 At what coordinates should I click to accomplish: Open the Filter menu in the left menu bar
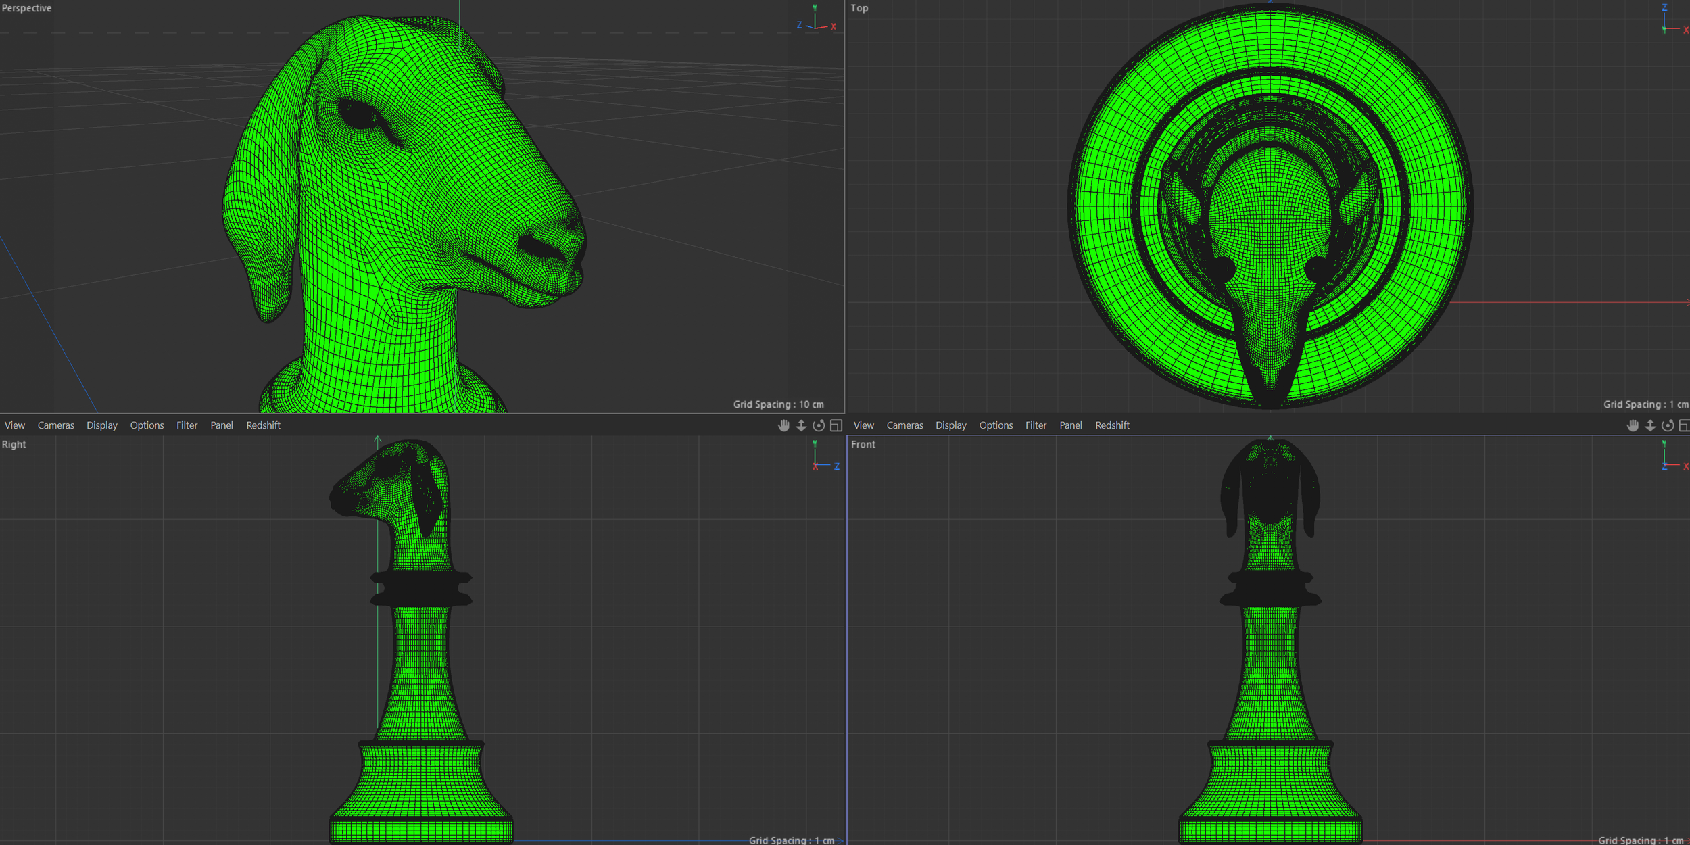187,425
